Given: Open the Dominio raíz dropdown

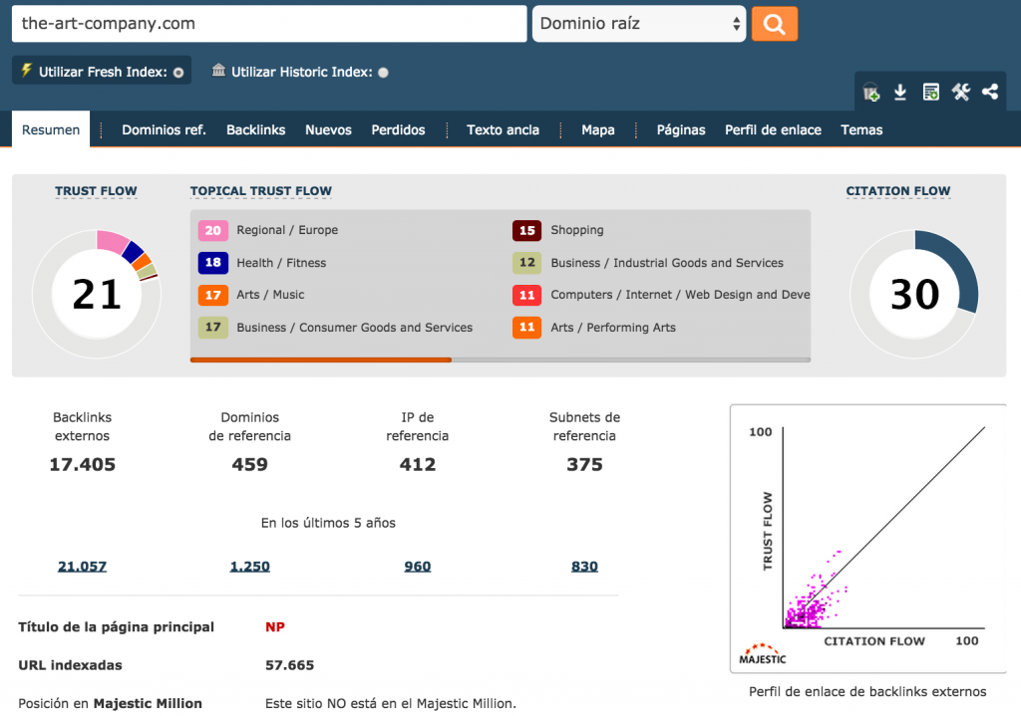Looking at the screenshot, I should pos(639,24).
